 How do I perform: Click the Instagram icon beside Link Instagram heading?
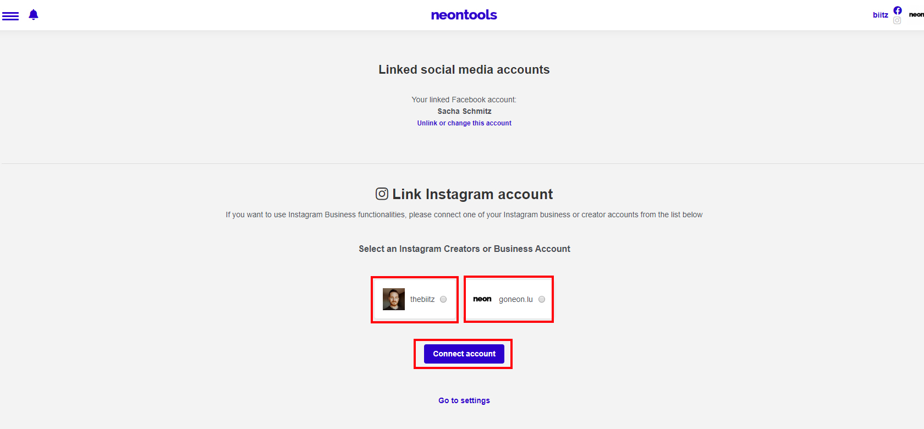pos(382,194)
